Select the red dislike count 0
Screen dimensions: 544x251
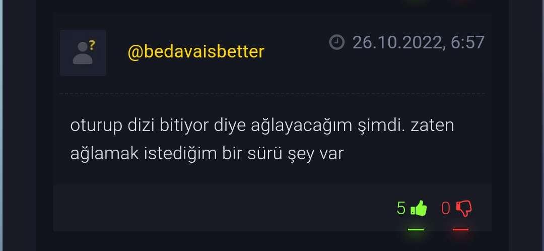pyautogui.click(x=445, y=209)
